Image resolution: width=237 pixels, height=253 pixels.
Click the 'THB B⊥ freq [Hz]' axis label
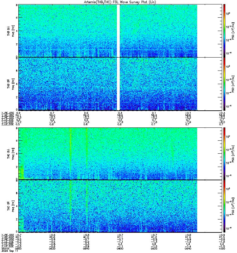[11, 31]
